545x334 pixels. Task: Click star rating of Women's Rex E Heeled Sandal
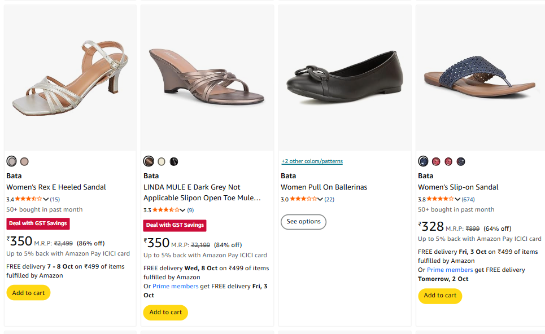[28, 199]
